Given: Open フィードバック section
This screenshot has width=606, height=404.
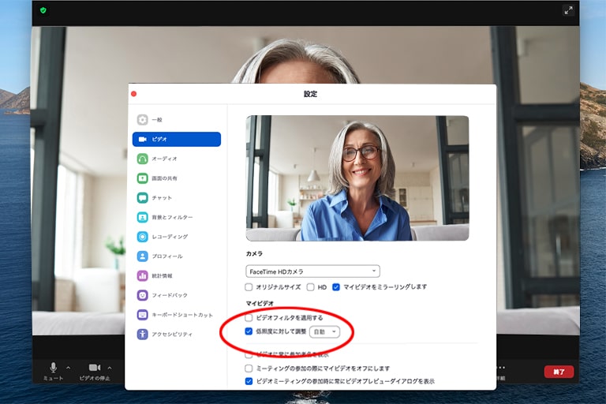Looking at the screenshot, I should (x=177, y=295).
